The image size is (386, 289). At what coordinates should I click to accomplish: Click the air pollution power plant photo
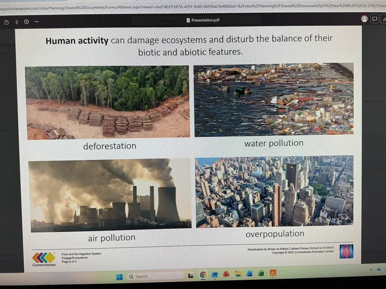tap(110, 195)
